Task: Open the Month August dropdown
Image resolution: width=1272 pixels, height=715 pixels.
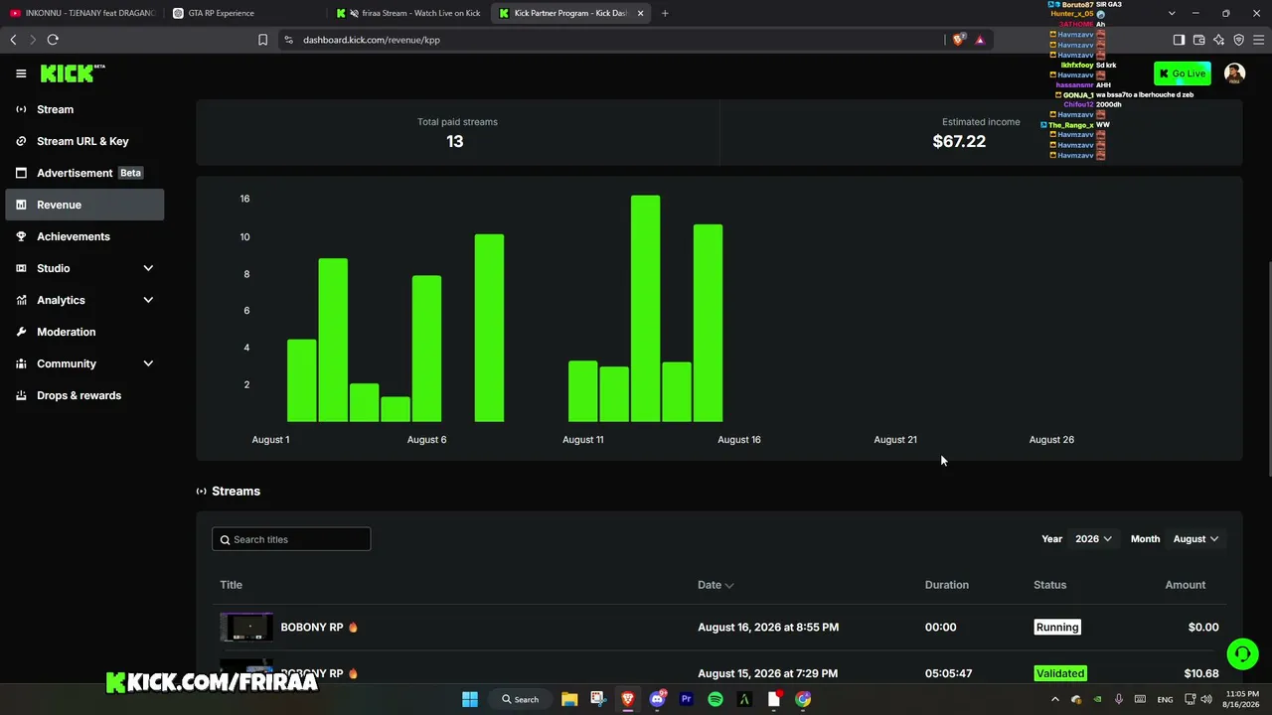Action: point(1195,539)
